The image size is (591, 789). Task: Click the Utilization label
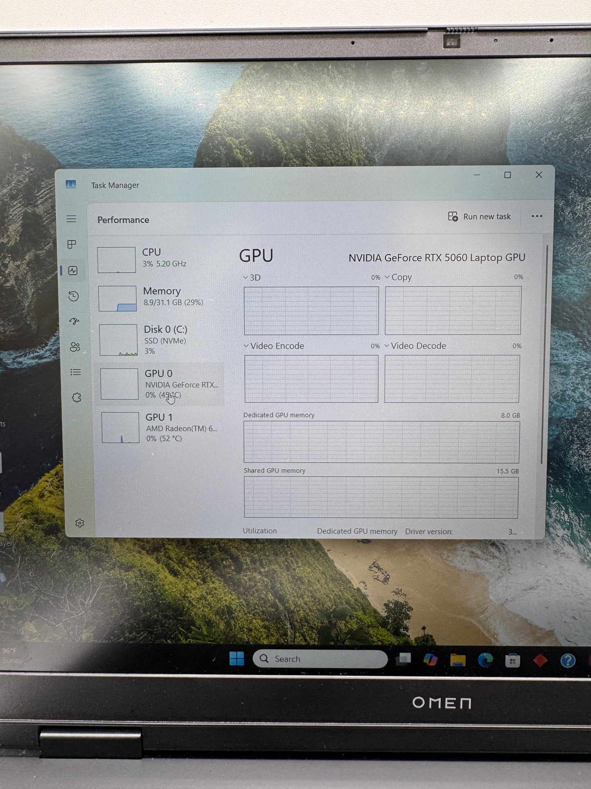click(x=260, y=531)
